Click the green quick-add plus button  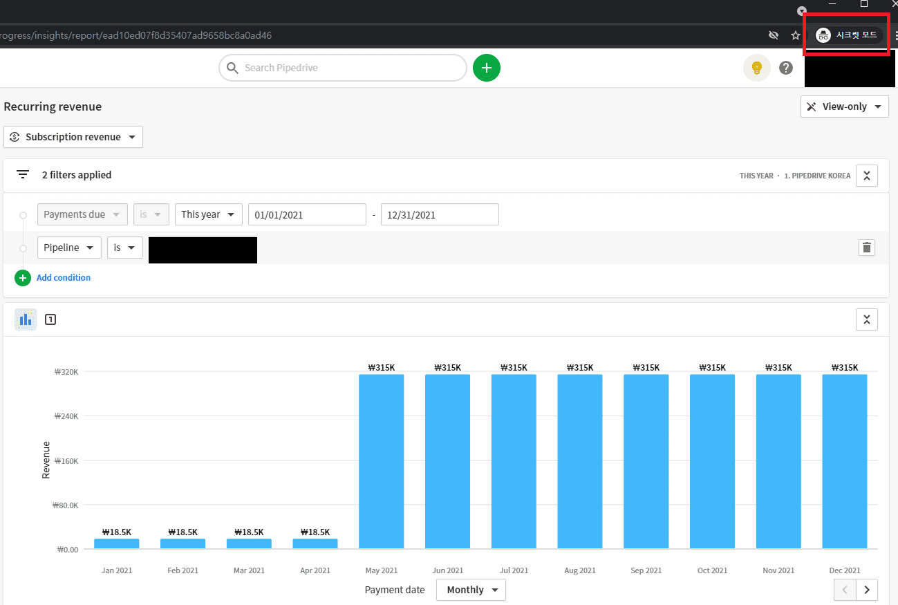pos(487,68)
